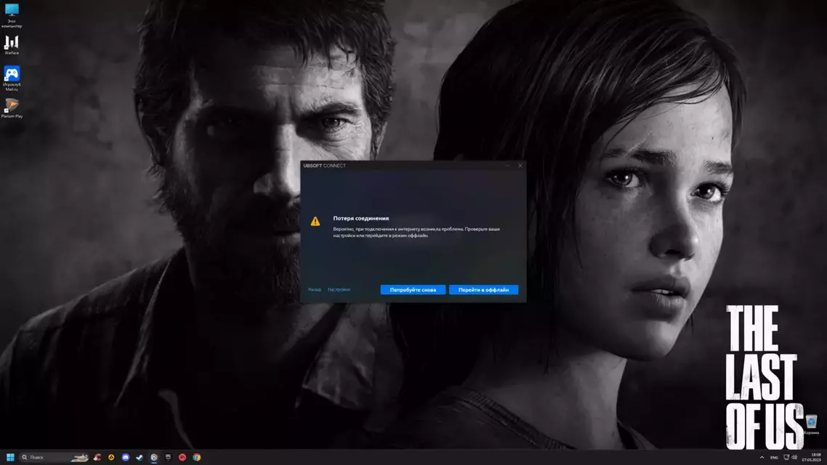This screenshot has height=465, width=827.
Task: Open Steam from the taskbar
Action: 140,457
